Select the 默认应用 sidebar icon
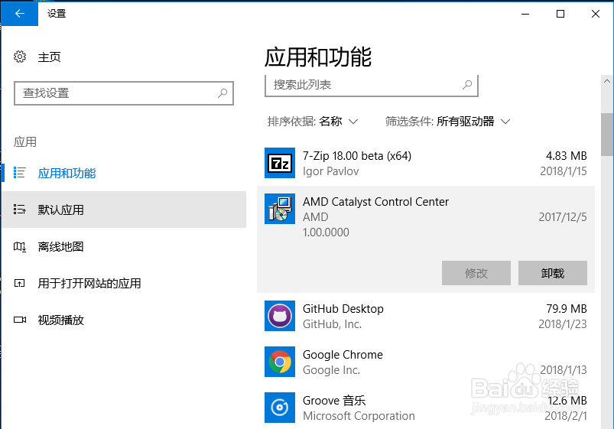The image size is (614, 429). (20, 210)
